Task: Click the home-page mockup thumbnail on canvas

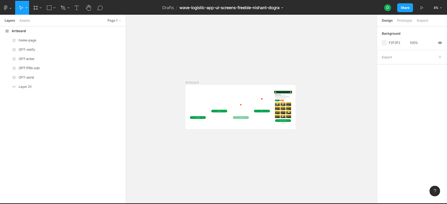Action: pos(283,107)
